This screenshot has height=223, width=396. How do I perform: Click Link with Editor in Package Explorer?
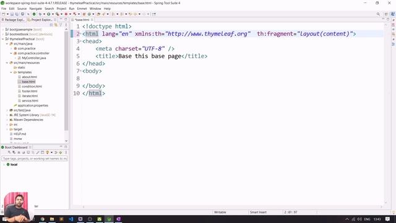[x=56, y=25]
